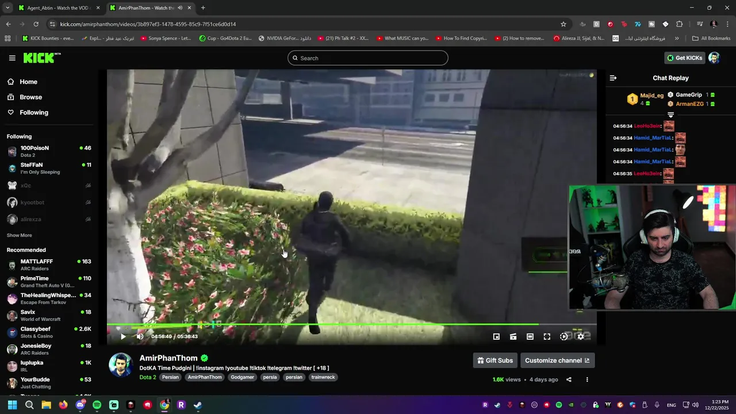This screenshot has width=736, height=414.
Task: Open the tab search dropdown
Action: [x=7, y=8]
